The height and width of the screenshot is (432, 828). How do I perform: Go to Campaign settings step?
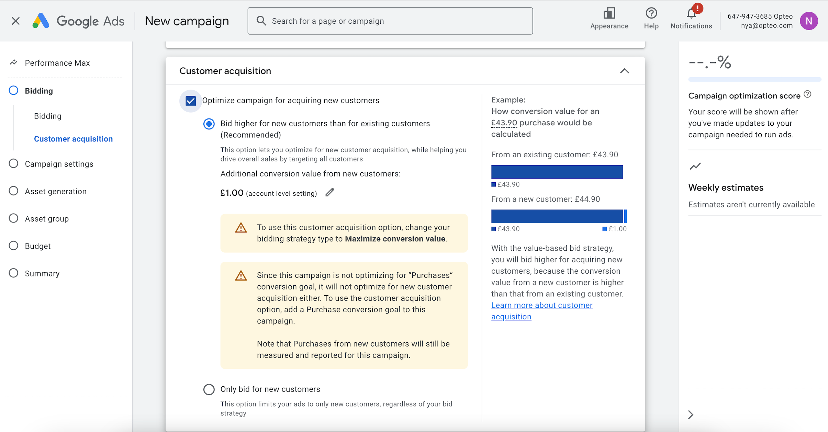[x=59, y=164]
